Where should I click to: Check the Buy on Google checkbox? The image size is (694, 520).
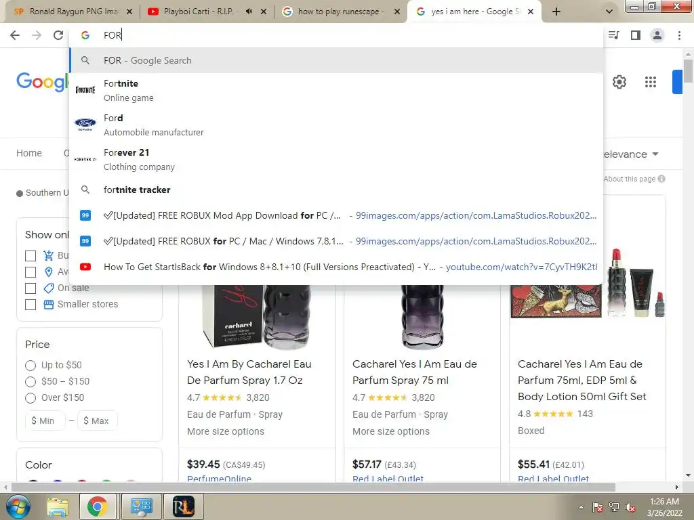pyautogui.click(x=30, y=255)
